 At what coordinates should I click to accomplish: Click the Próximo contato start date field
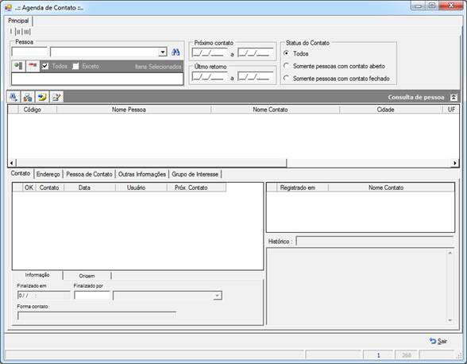[x=210, y=53]
